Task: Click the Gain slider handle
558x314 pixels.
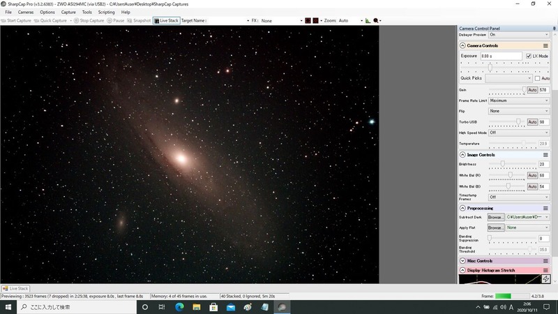Action: coord(524,89)
